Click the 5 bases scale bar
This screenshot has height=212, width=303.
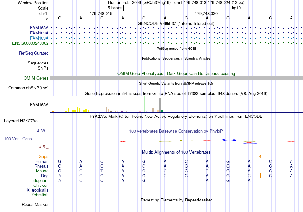tap(176, 8)
